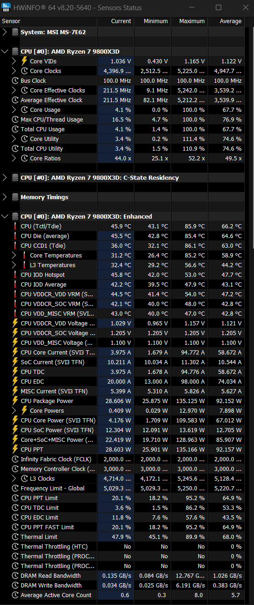
Task: Click the HWiNFO app icon in title bar
Action: tap(6, 8)
